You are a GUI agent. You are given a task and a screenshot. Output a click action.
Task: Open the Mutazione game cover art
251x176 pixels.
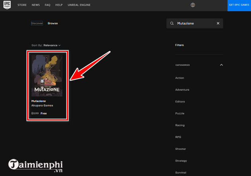coord(47,76)
